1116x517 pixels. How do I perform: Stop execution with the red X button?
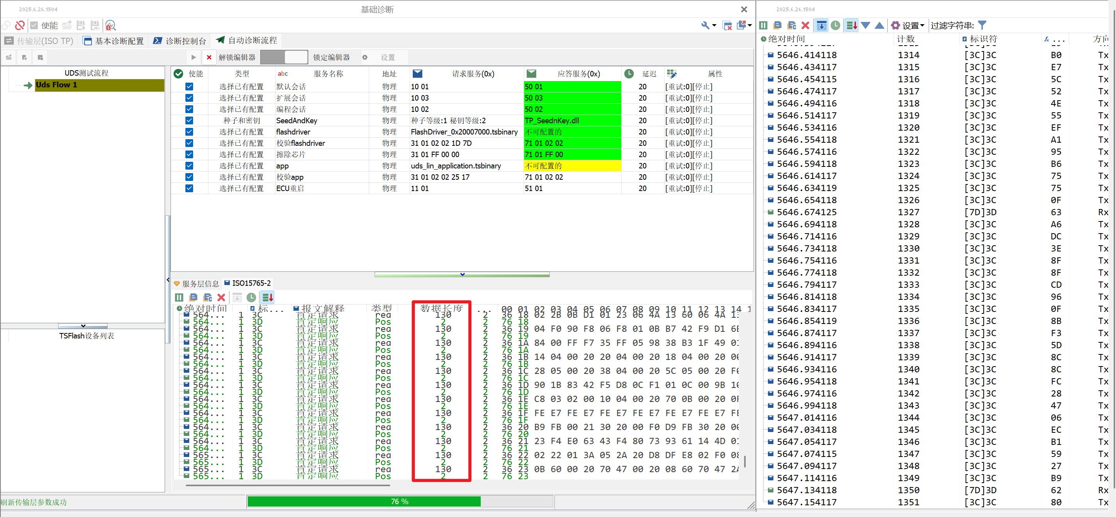(x=209, y=57)
